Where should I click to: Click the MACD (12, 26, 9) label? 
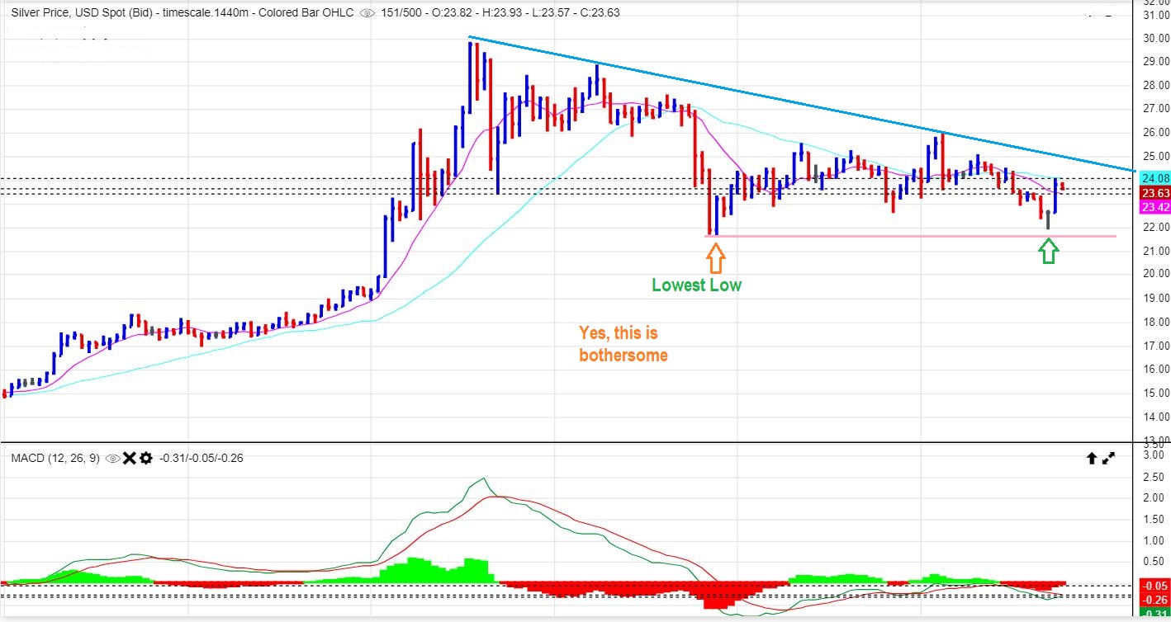click(55, 459)
